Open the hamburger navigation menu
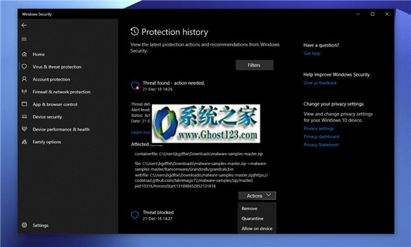The image size is (411, 247). click(x=24, y=39)
